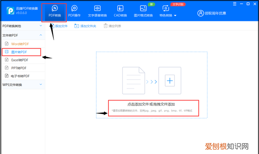259x154 pixels.
Task: Click the 添加文件夹 button
Action: click(85, 26)
